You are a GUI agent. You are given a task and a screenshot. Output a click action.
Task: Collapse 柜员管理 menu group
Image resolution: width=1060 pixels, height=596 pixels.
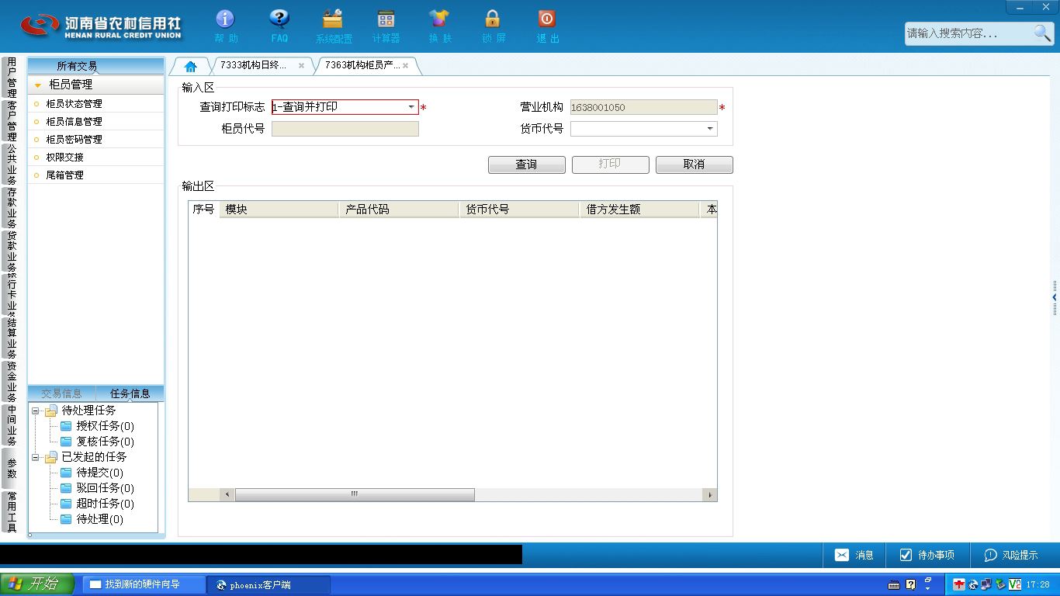(38, 85)
